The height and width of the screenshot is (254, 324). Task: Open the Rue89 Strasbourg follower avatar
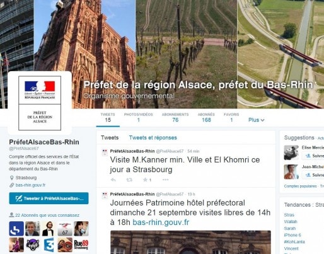tap(81, 245)
